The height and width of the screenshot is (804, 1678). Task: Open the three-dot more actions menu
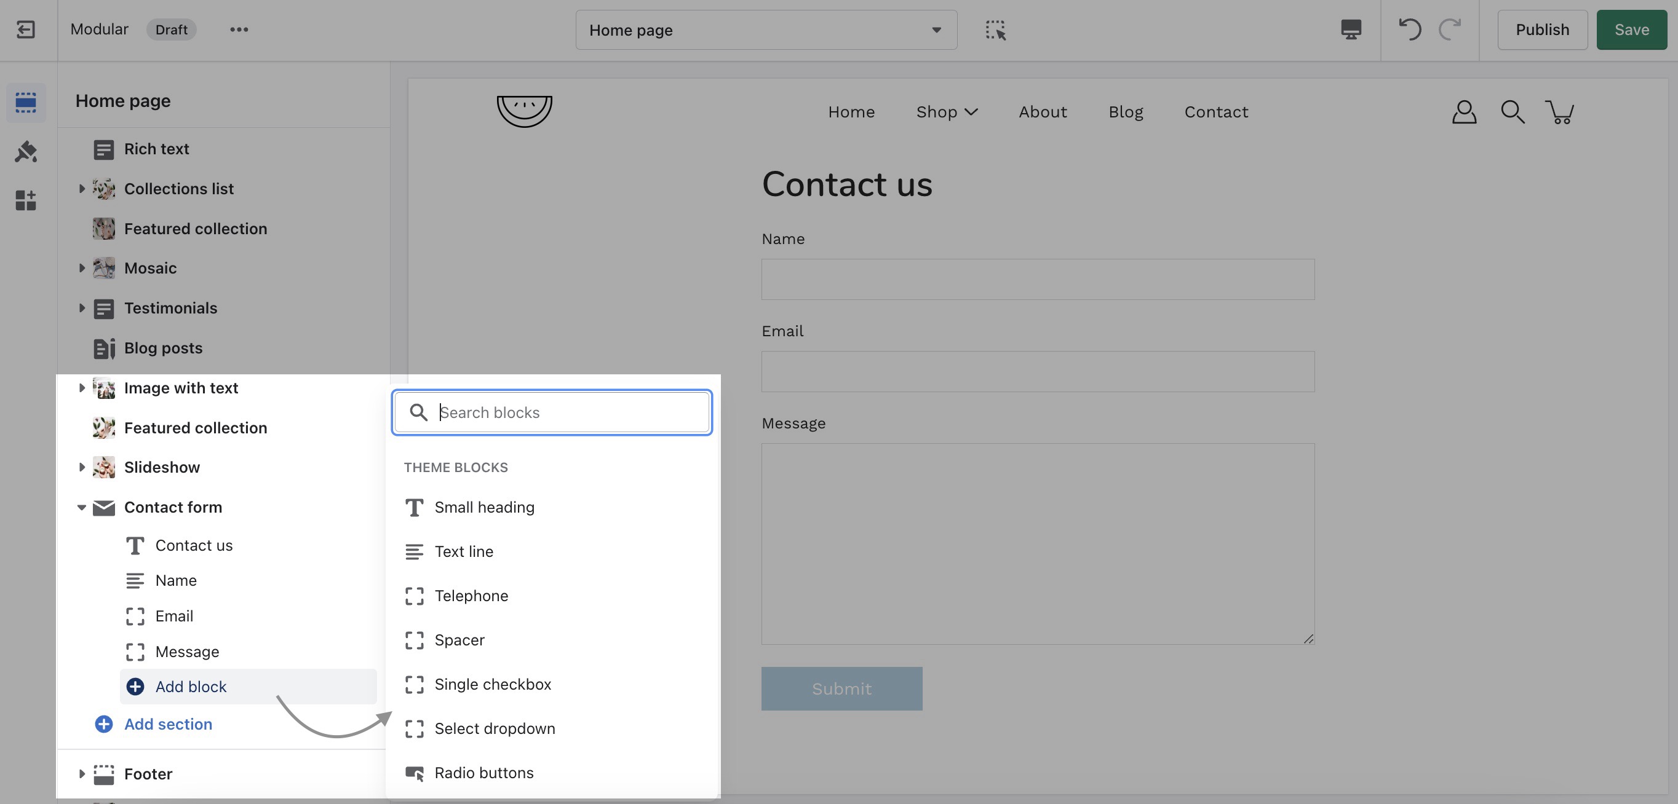[x=239, y=30]
